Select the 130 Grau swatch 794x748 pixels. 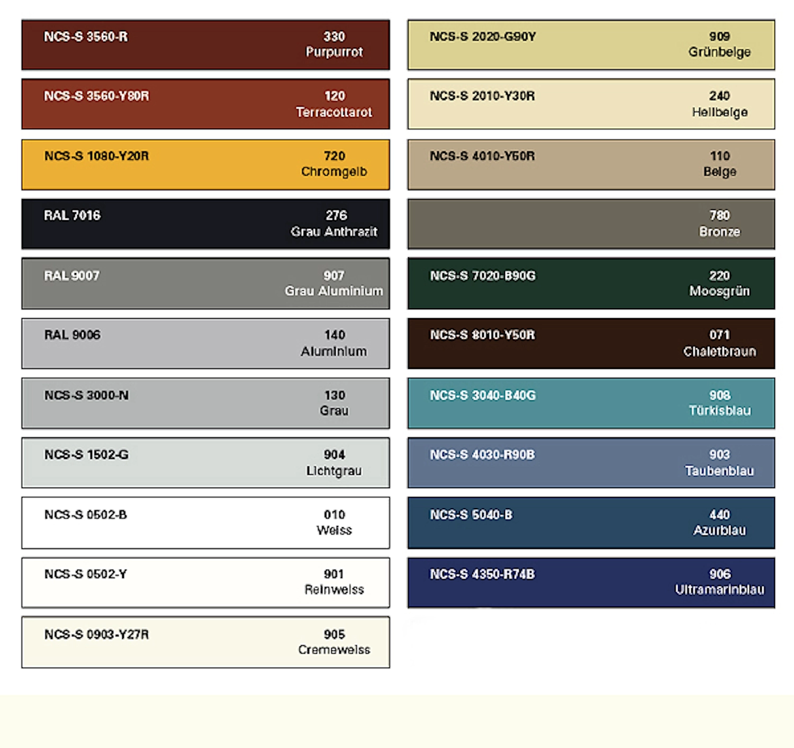click(x=205, y=403)
